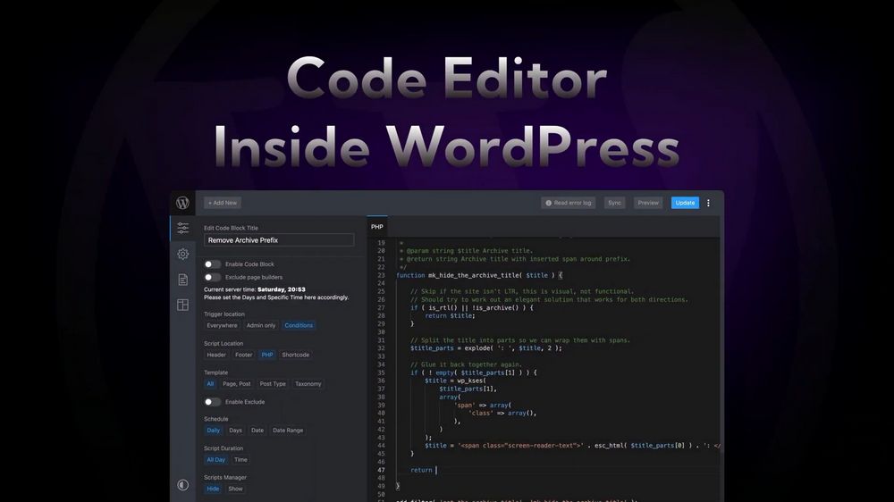Click the Sync button
Image resolution: width=894 pixels, height=502 pixels.
(x=615, y=203)
